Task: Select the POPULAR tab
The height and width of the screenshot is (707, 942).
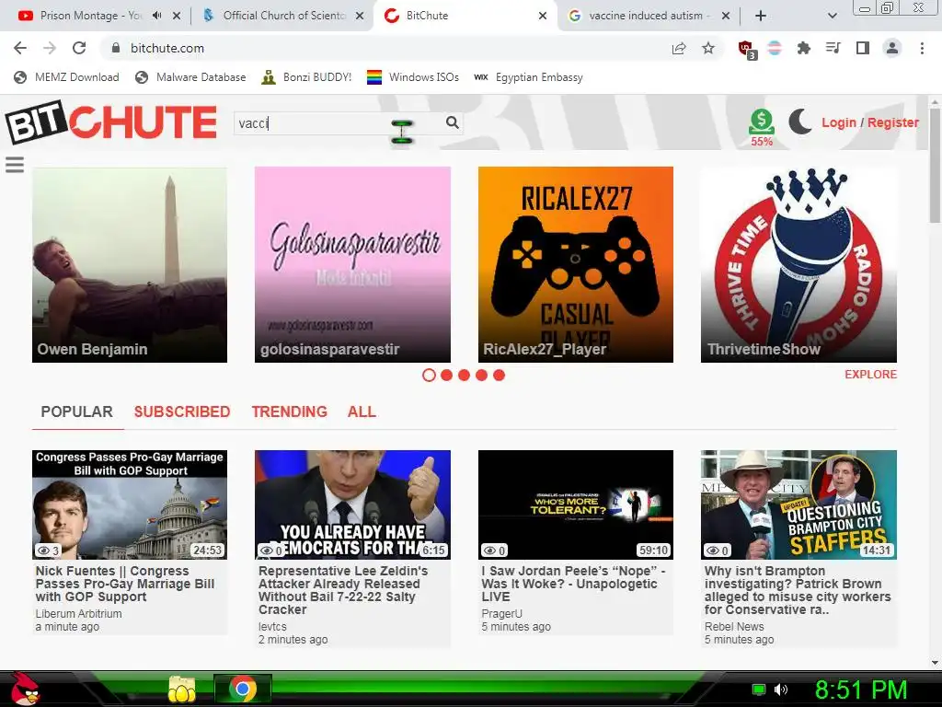Action: [77, 411]
